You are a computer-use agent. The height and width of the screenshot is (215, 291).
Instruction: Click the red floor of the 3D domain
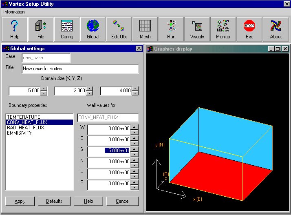coord(221,177)
